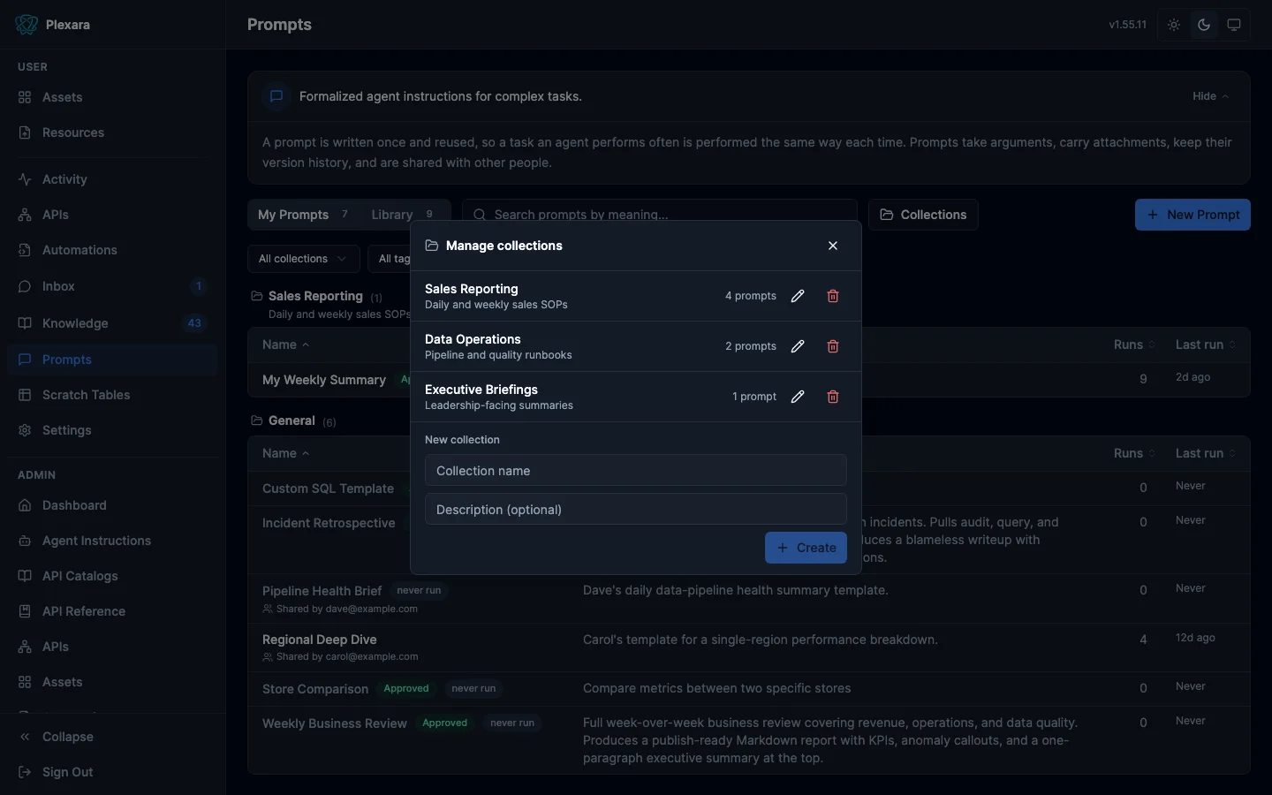1272x795 pixels.
Task: Click the Scratch Tables icon in sidebar
Action: (25, 395)
